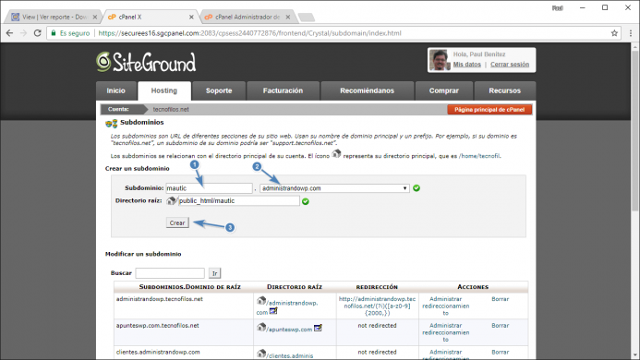Screen dimensions: 640x360
Task: Click the SiteGround logo
Action: pos(146,63)
